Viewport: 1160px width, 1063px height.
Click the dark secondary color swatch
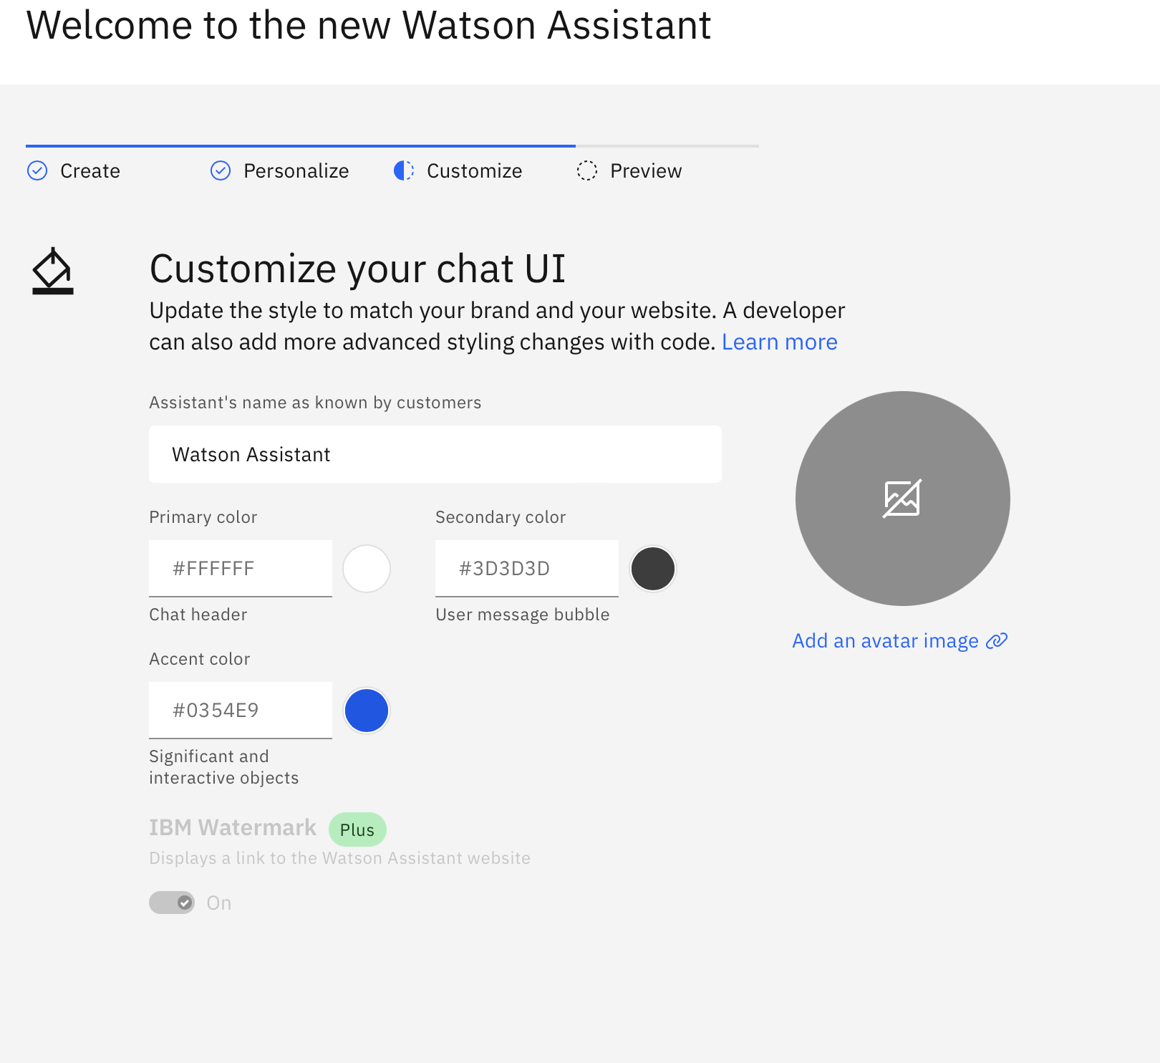[x=652, y=568]
